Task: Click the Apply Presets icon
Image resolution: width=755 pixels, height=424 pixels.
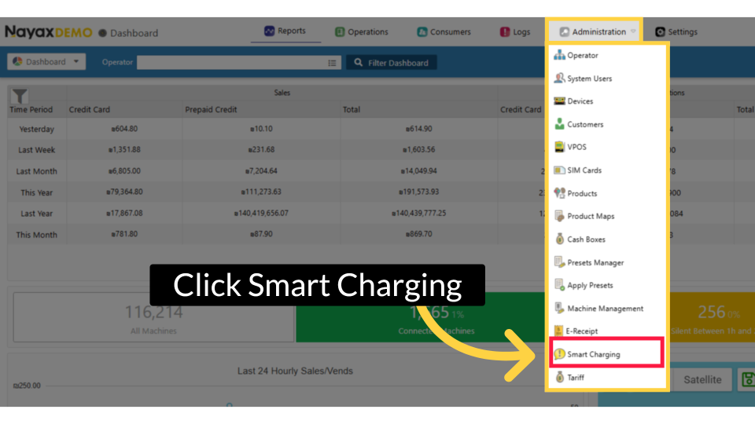Action: [x=559, y=285]
